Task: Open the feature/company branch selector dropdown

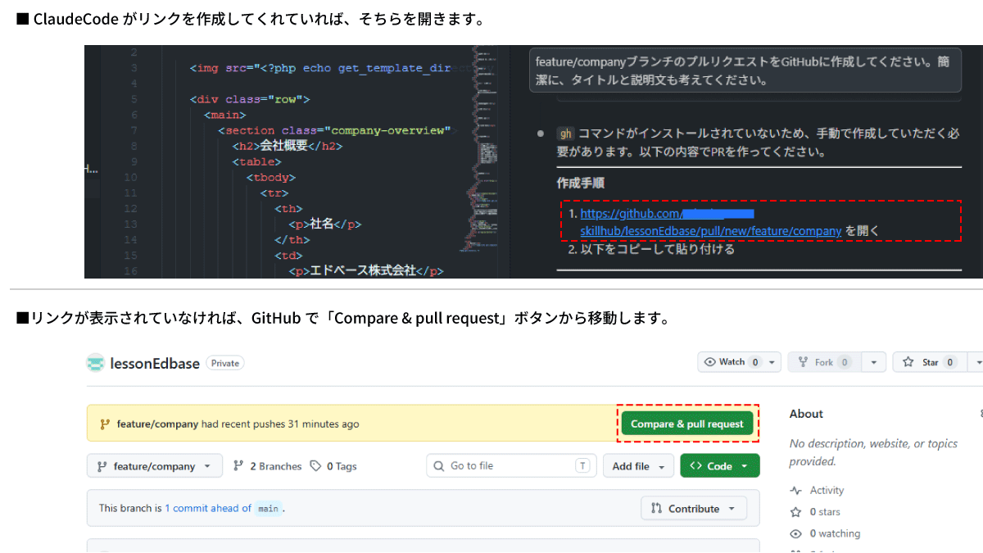Action: (154, 466)
